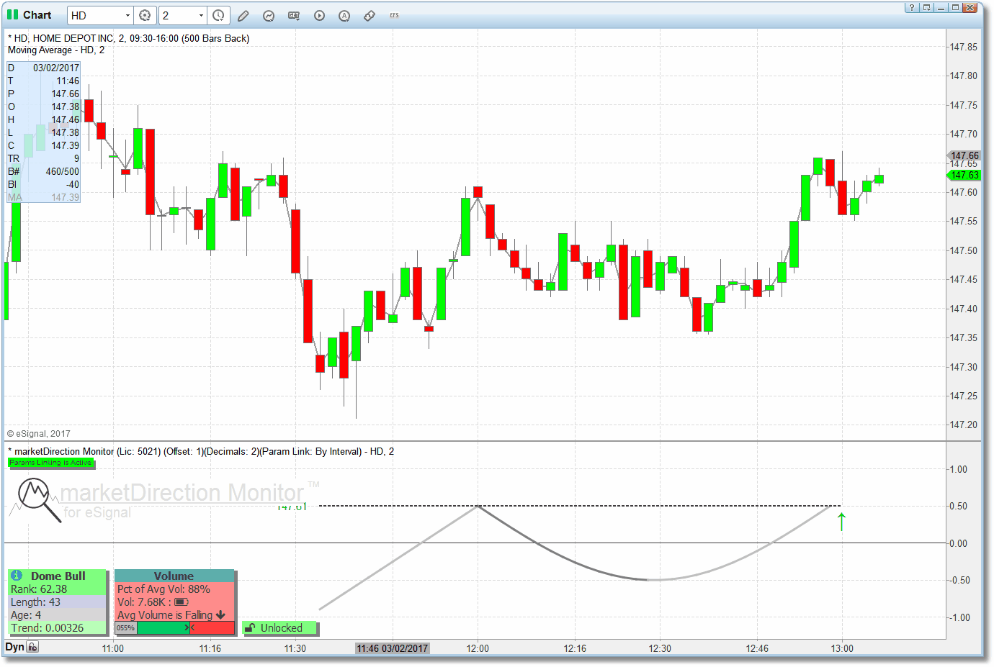
Task: Select the pencil drawing tools icon
Action: pos(243,15)
